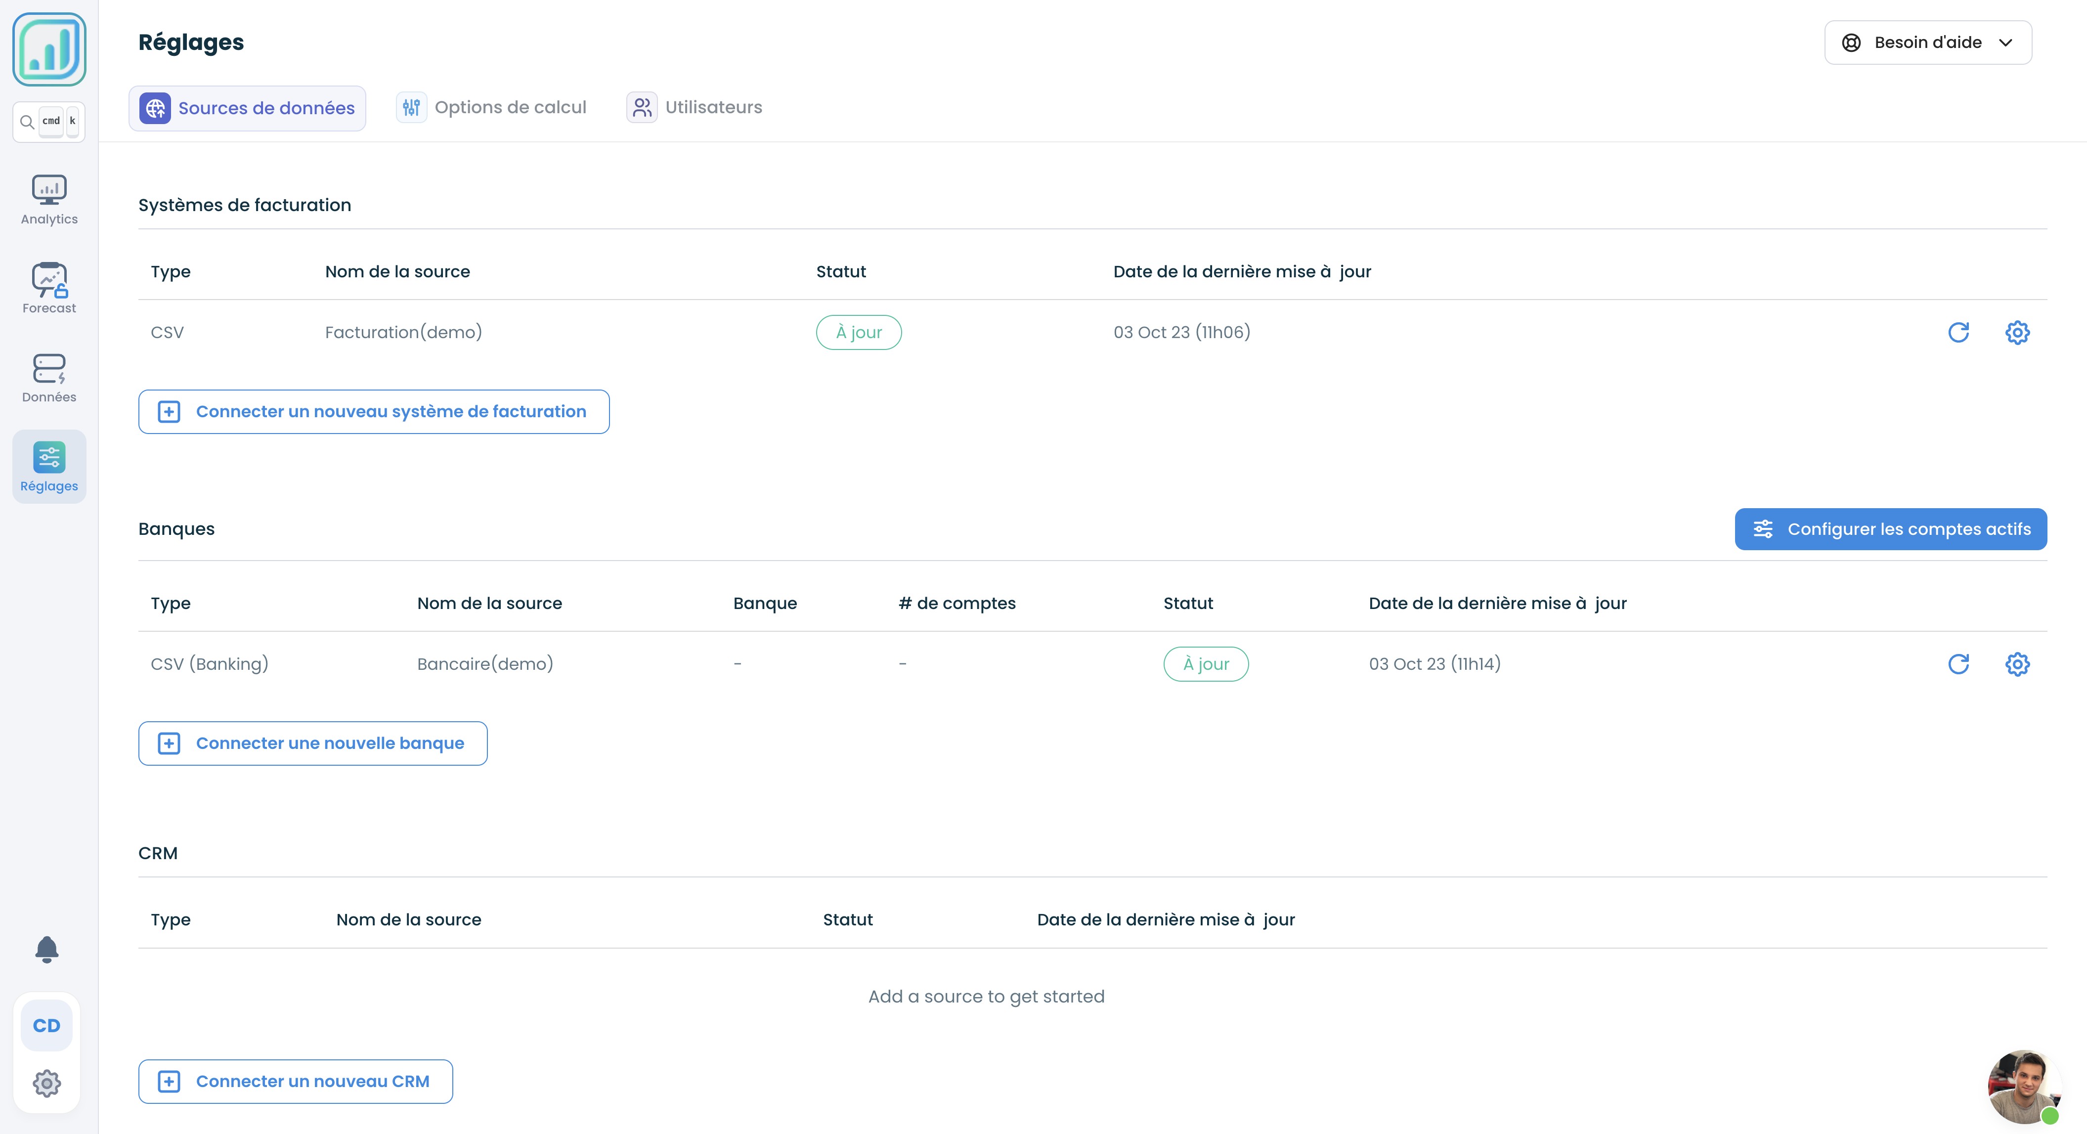This screenshot has height=1134, width=2087.
Task: Refresh the Facturation(demo) source
Action: click(1958, 332)
